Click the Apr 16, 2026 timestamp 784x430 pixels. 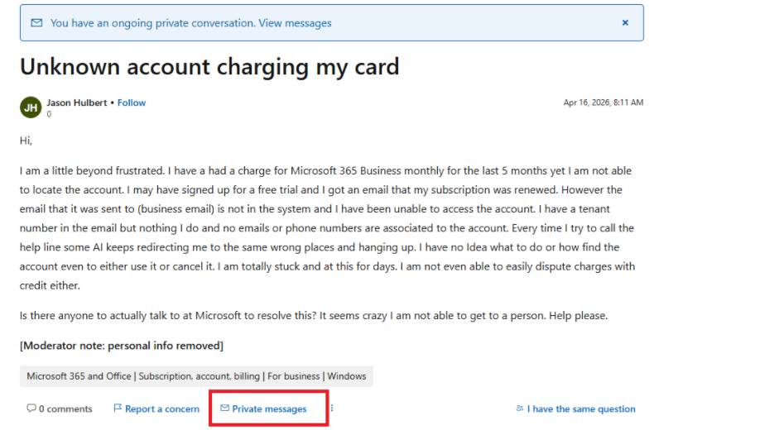click(x=604, y=103)
